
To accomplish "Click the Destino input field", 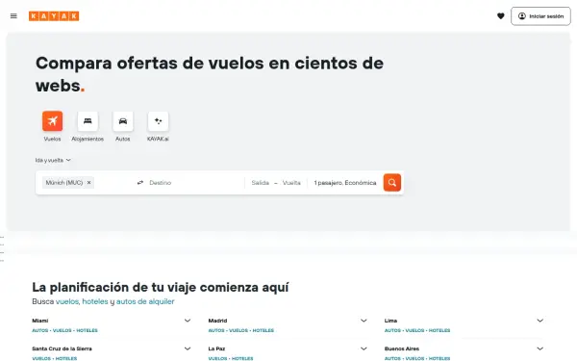I will 195,183.
